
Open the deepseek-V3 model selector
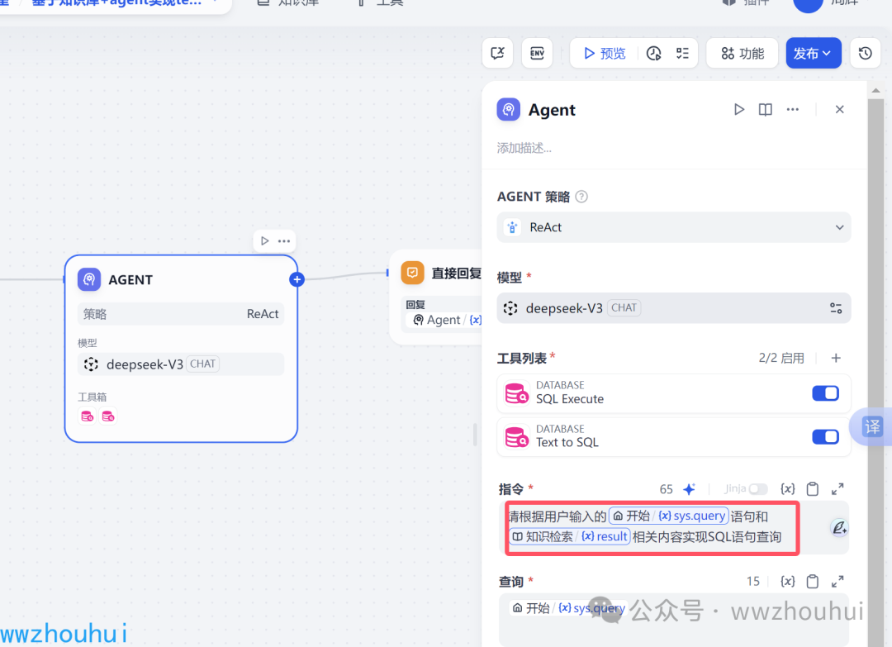point(674,308)
